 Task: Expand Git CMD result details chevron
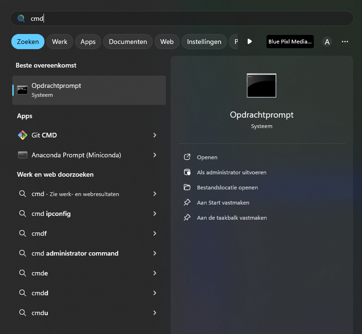click(155, 135)
